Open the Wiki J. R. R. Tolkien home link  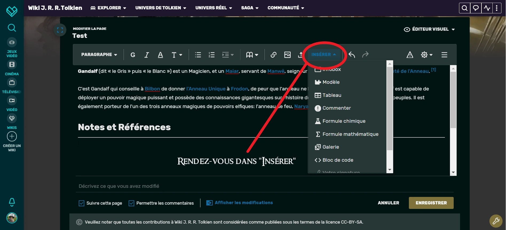[x=55, y=8]
